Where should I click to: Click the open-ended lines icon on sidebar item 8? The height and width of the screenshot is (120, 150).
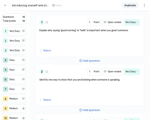coord(23,98)
